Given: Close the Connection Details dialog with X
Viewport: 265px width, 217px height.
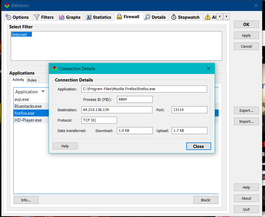Looking at the screenshot, I should (209, 68).
